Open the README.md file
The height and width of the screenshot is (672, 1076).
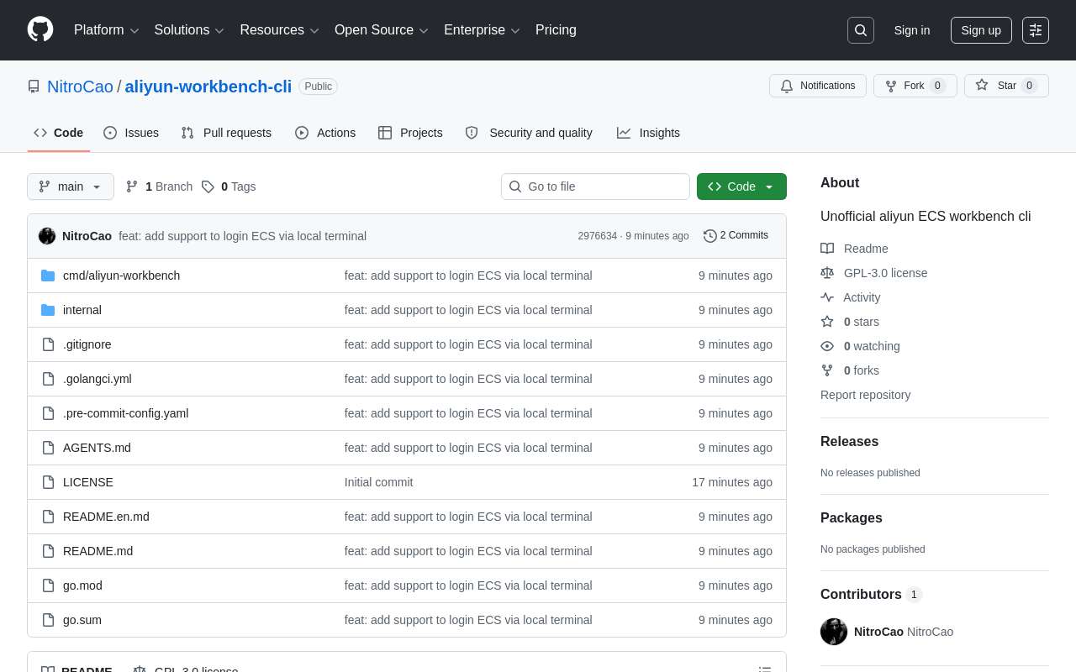(x=98, y=551)
